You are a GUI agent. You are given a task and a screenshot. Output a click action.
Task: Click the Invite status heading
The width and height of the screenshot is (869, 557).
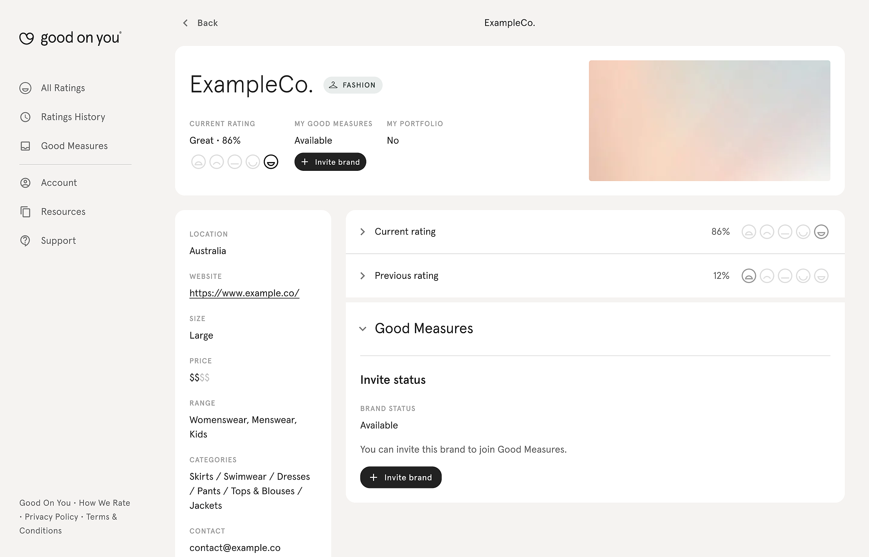[x=393, y=380]
